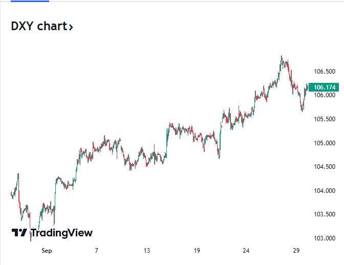This screenshot has height=265, width=344.
Task: Click the 19 date label on time axis
Action: [x=198, y=251]
